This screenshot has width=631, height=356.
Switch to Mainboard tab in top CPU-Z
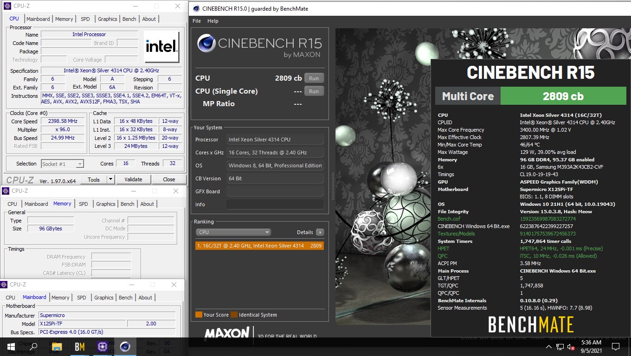[x=38, y=19]
